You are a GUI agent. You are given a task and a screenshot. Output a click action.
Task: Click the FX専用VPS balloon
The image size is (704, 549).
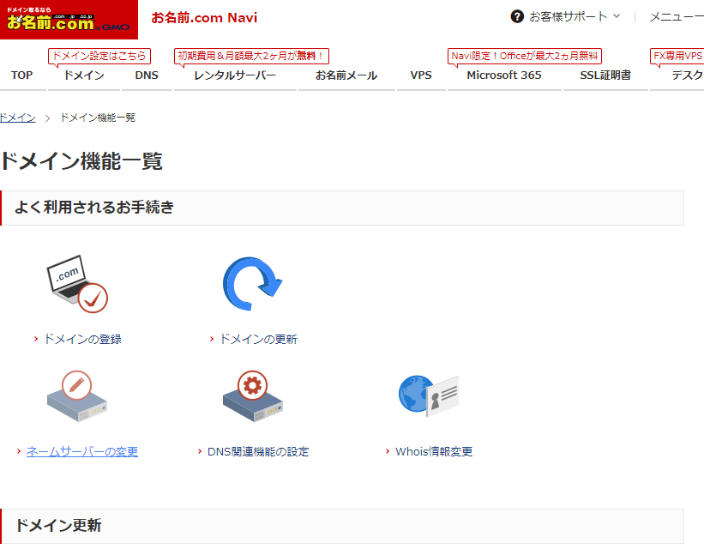tap(677, 56)
